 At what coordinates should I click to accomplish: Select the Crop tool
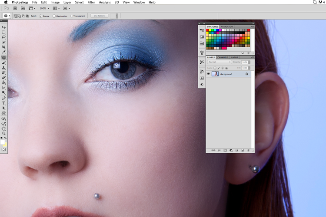4,47
